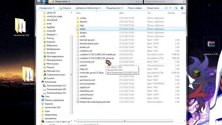Select the file banned-ips.json
The height and width of the screenshot is (125, 222).
[87, 40]
